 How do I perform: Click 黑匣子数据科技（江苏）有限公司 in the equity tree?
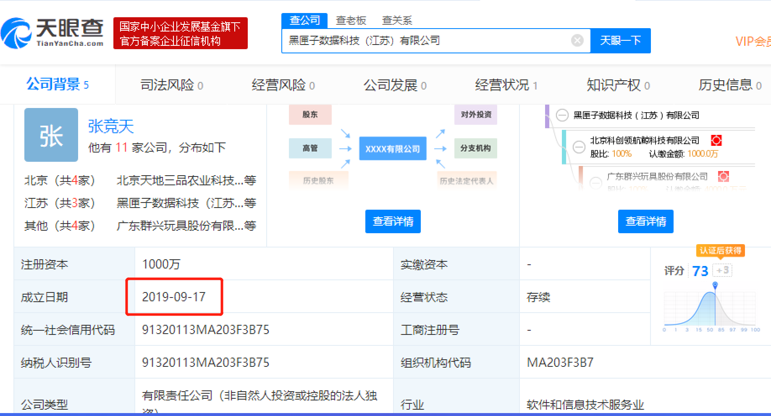point(636,115)
